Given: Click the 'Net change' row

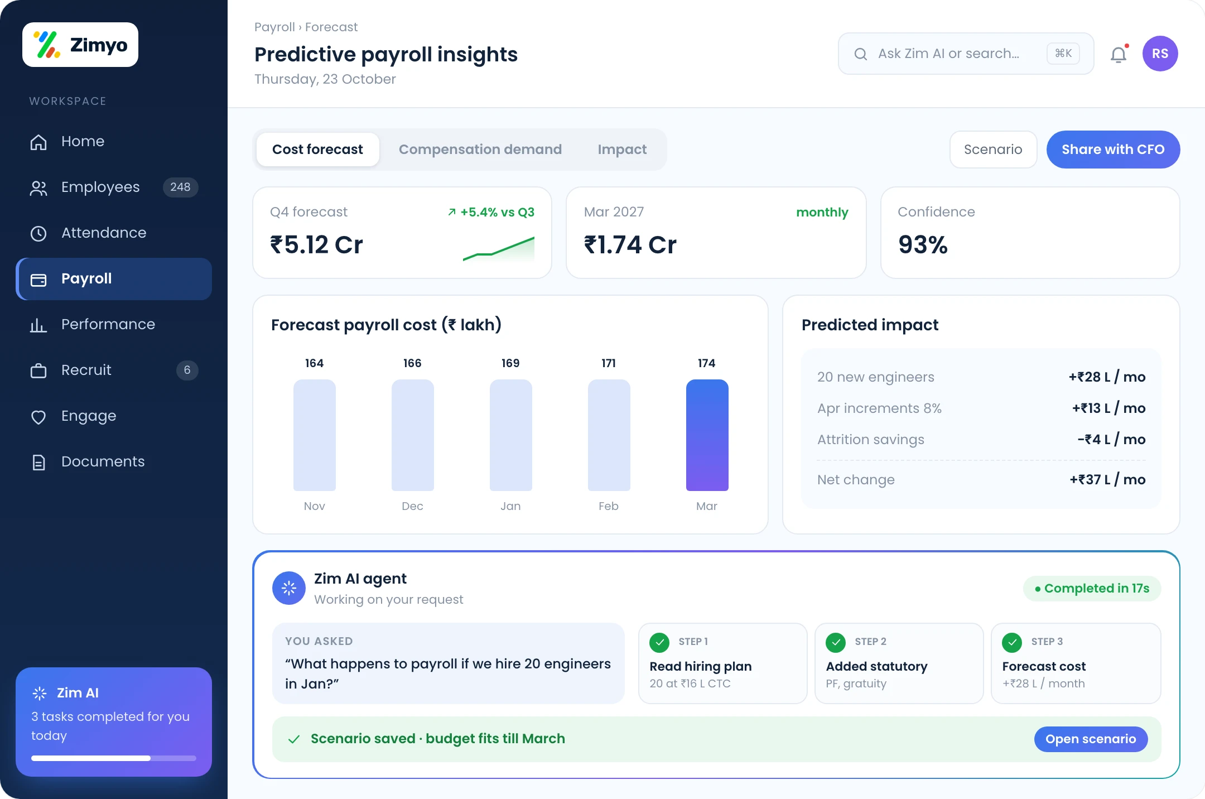Looking at the screenshot, I should [x=981, y=480].
